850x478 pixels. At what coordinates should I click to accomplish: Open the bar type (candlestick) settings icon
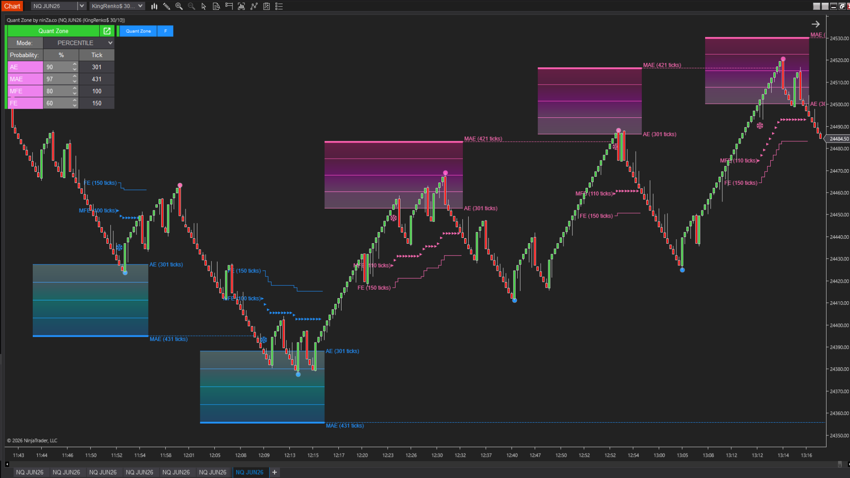click(154, 6)
